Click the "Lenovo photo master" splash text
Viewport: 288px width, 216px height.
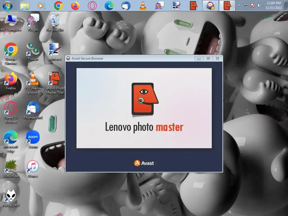coord(144,127)
